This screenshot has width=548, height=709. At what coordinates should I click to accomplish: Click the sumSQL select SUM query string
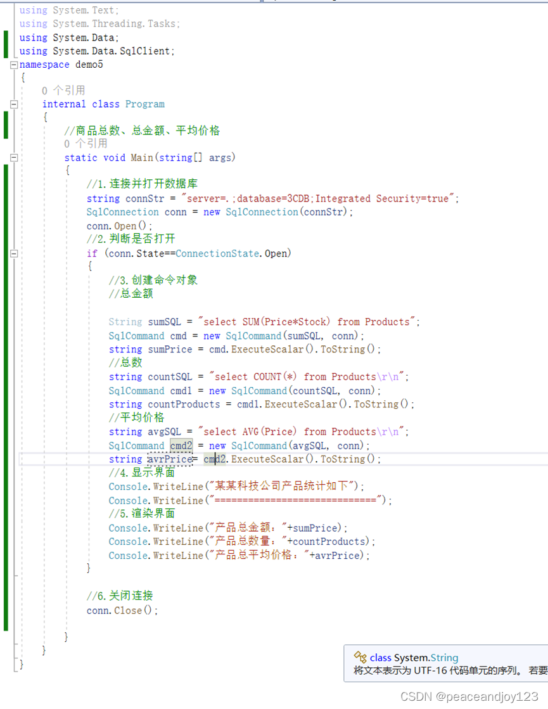(x=307, y=322)
